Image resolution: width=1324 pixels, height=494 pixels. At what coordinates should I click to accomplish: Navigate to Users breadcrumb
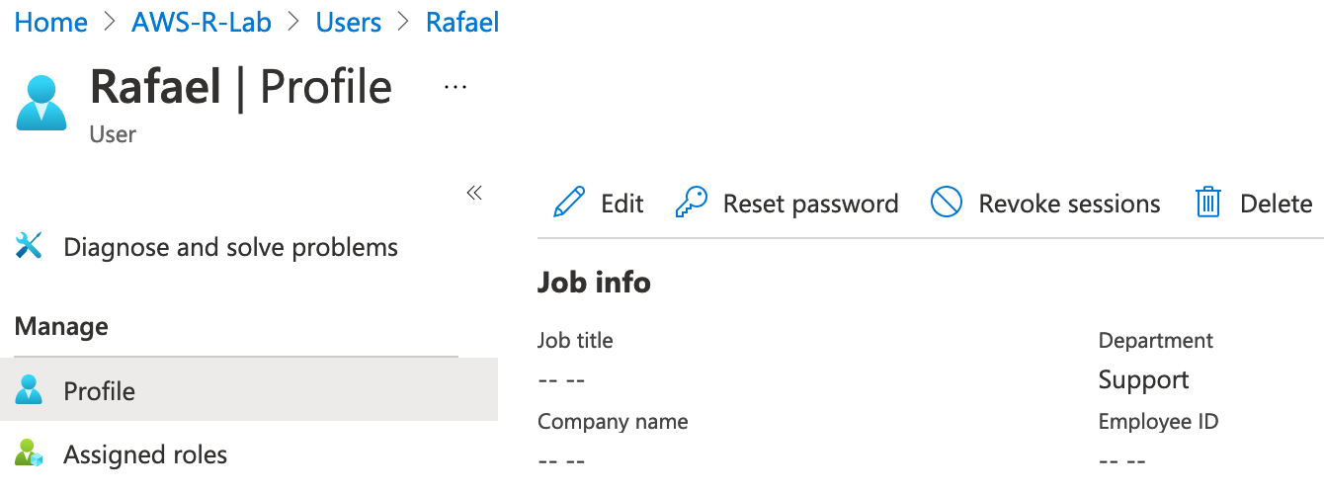pyautogui.click(x=348, y=22)
